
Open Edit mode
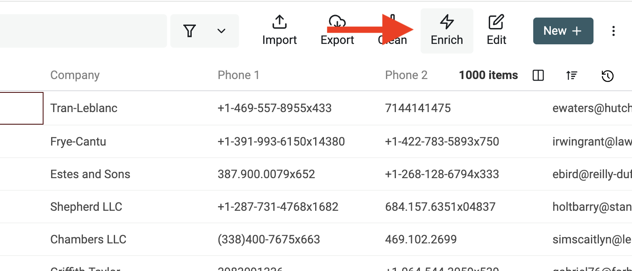tap(496, 31)
